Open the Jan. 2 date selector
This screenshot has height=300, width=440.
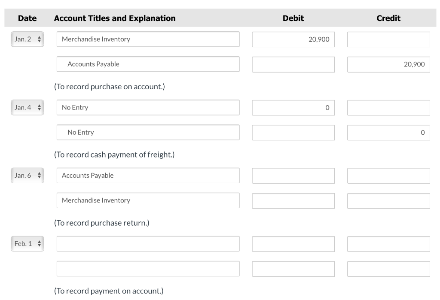click(x=27, y=39)
